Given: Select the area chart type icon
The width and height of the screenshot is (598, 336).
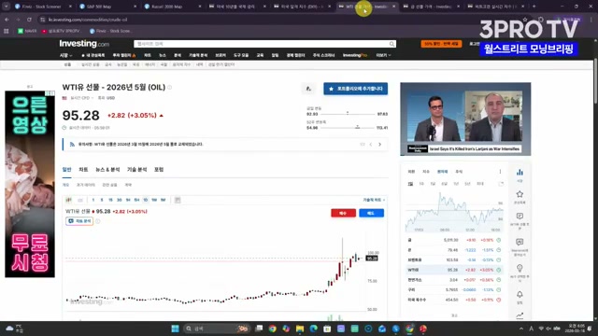Looking at the screenshot, I should coord(80,200).
